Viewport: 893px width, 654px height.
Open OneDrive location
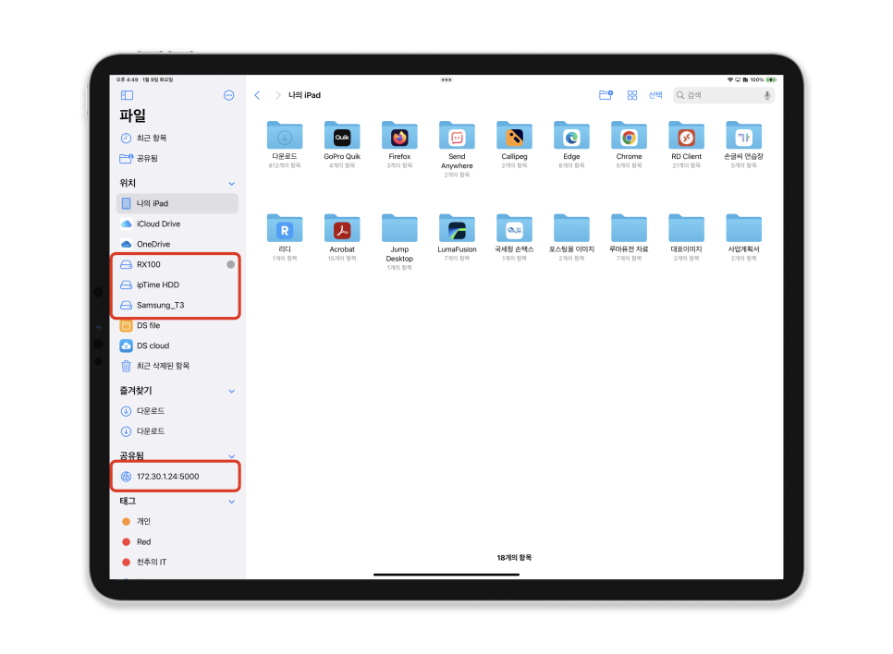(x=177, y=244)
